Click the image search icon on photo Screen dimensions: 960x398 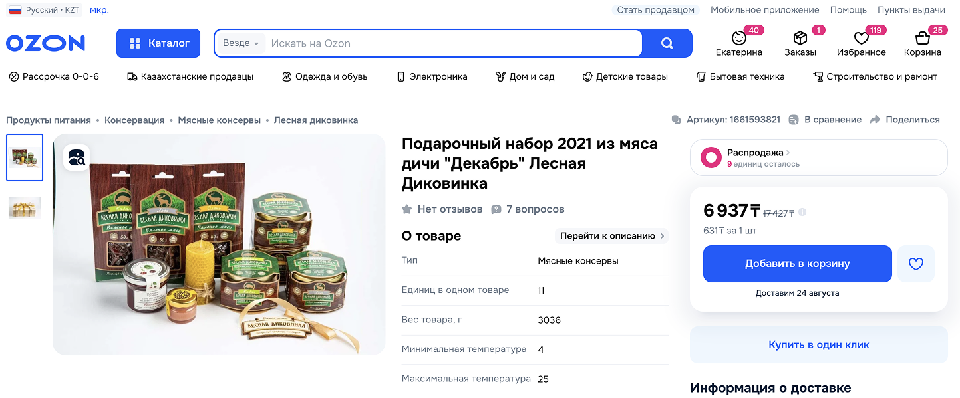[77, 157]
